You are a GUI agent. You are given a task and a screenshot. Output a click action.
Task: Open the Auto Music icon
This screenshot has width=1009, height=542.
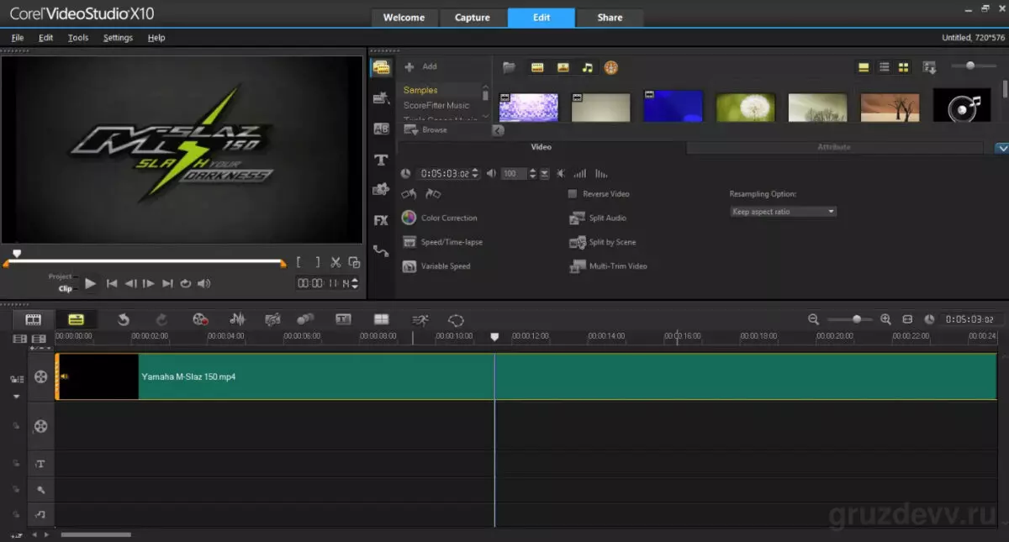click(272, 319)
